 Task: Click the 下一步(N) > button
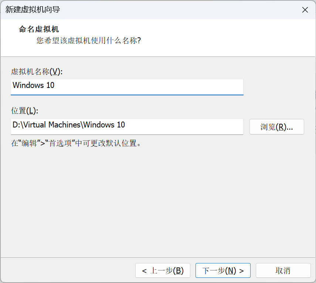pos(223,270)
